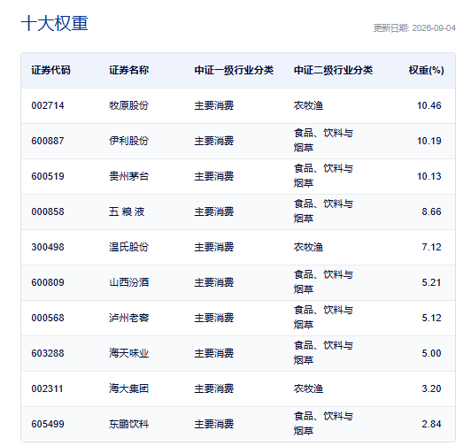Click the 更新日期 2026-09-04 label
The image size is (471, 446).
(x=414, y=28)
